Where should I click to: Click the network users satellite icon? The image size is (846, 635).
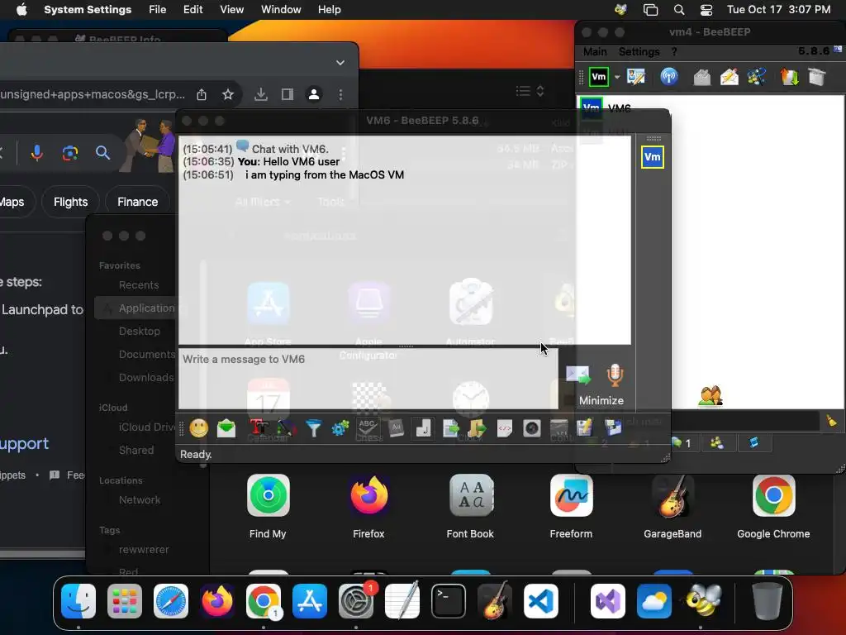tap(757, 77)
